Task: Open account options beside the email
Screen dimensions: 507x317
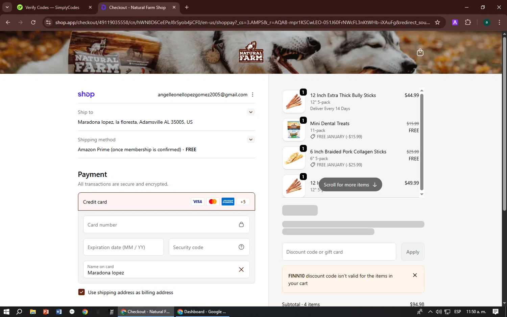Action: [x=252, y=95]
